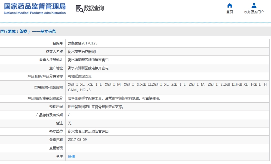The height and width of the screenshot is (164, 271).
Task: Click the 变更情况 label
Action: (x=56, y=148)
